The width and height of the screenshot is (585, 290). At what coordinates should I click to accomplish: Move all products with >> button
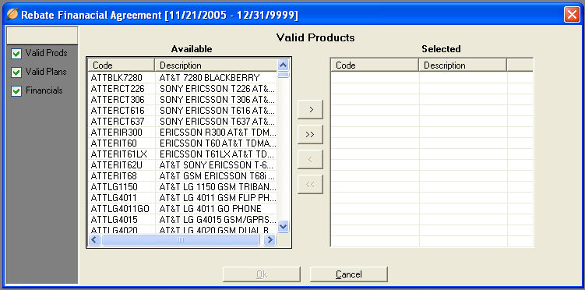(x=310, y=135)
